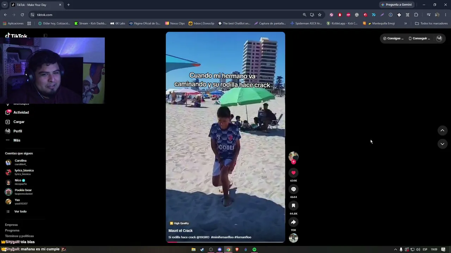Click the tiktok.com address bar

[165, 15]
